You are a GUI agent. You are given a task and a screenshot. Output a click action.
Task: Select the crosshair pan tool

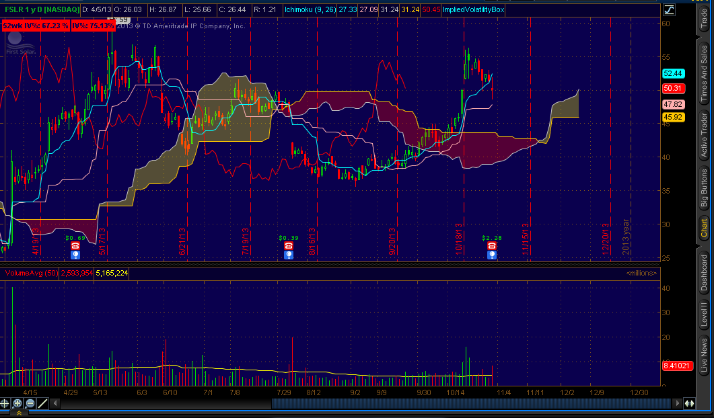[5, 403]
